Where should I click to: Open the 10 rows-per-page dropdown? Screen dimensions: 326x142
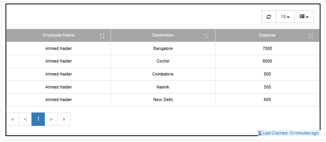click(285, 17)
